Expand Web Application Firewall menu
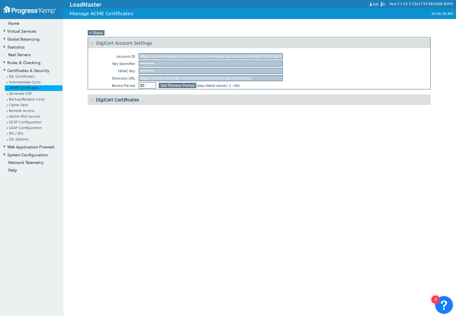The width and height of the screenshot is (456, 317). pos(31,147)
